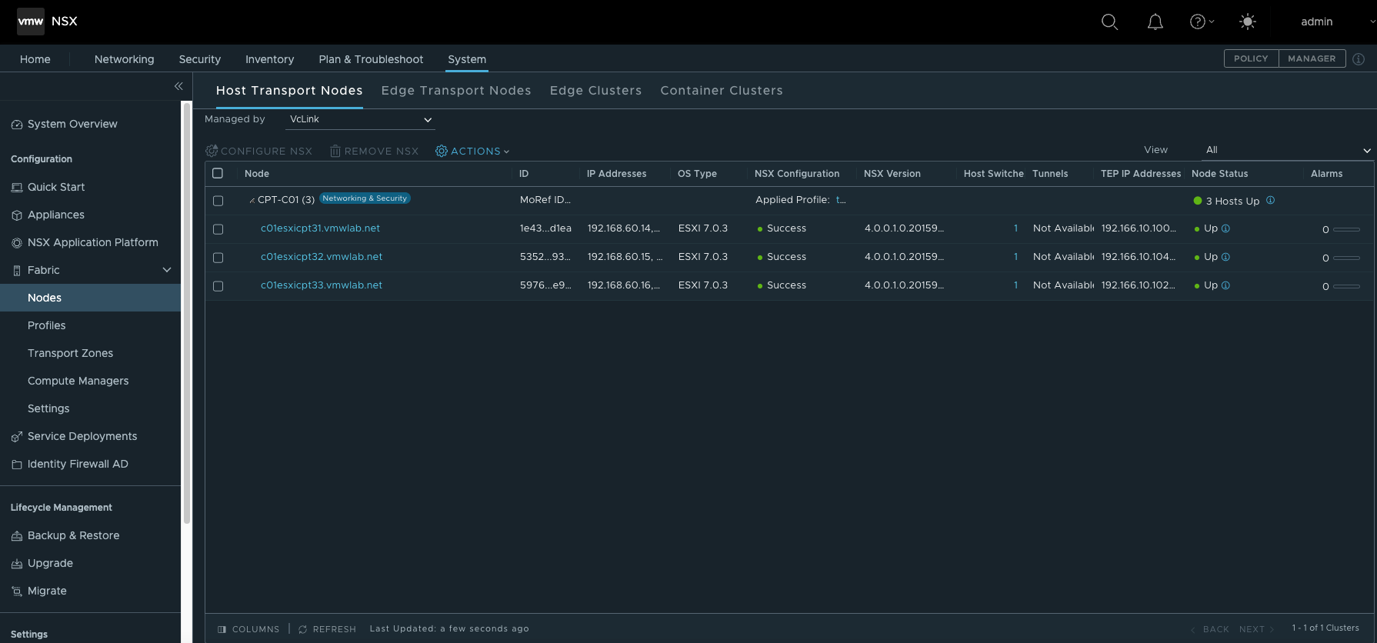
Task: Sort table by Node column header
Action: coord(257,174)
